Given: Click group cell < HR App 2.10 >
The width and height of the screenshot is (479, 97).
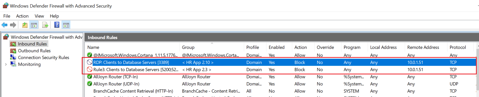Looking at the screenshot, I should pos(198,62).
